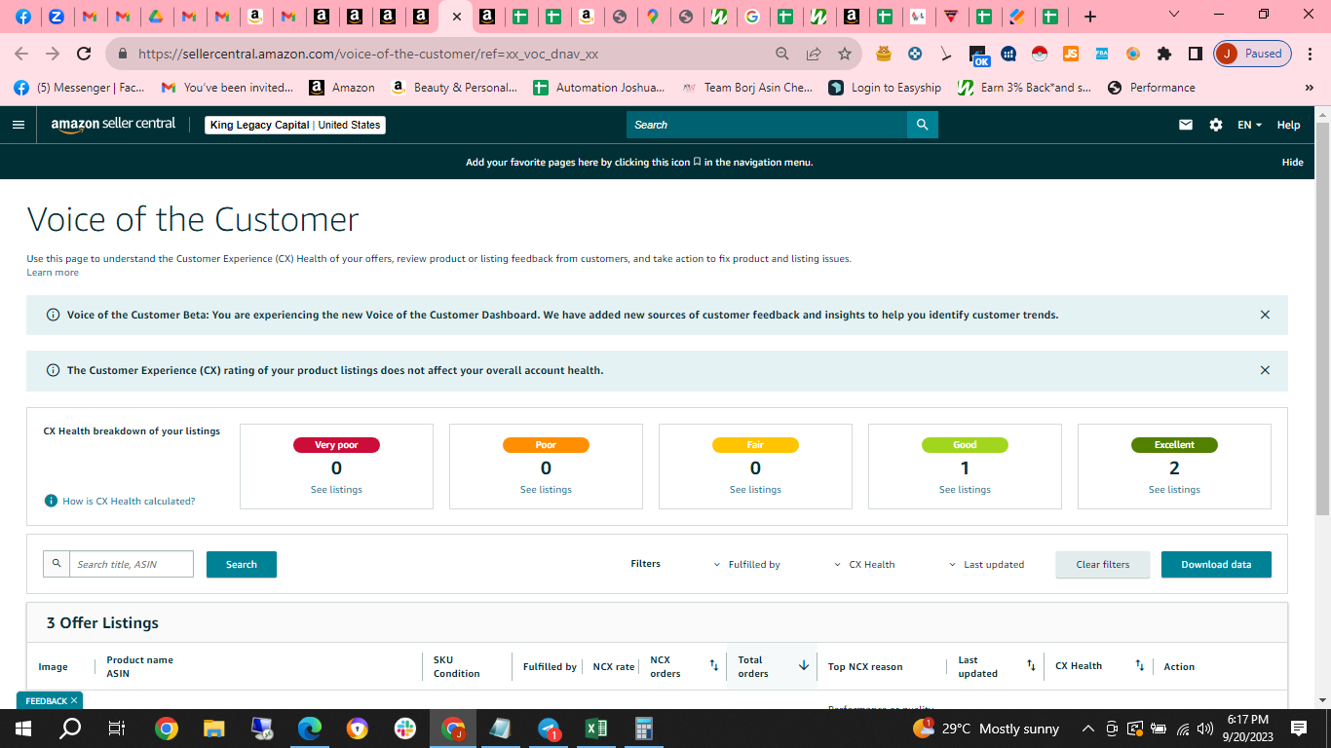
Task: Open the Excel app from taskbar
Action: (x=596, y=728)
